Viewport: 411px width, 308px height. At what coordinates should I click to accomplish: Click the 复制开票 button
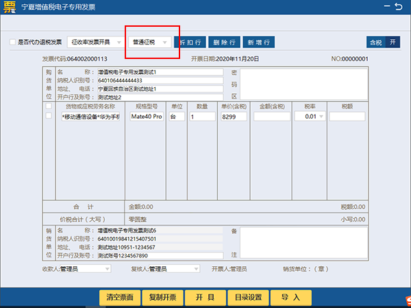pyautogui.click(x=163, y=297)
